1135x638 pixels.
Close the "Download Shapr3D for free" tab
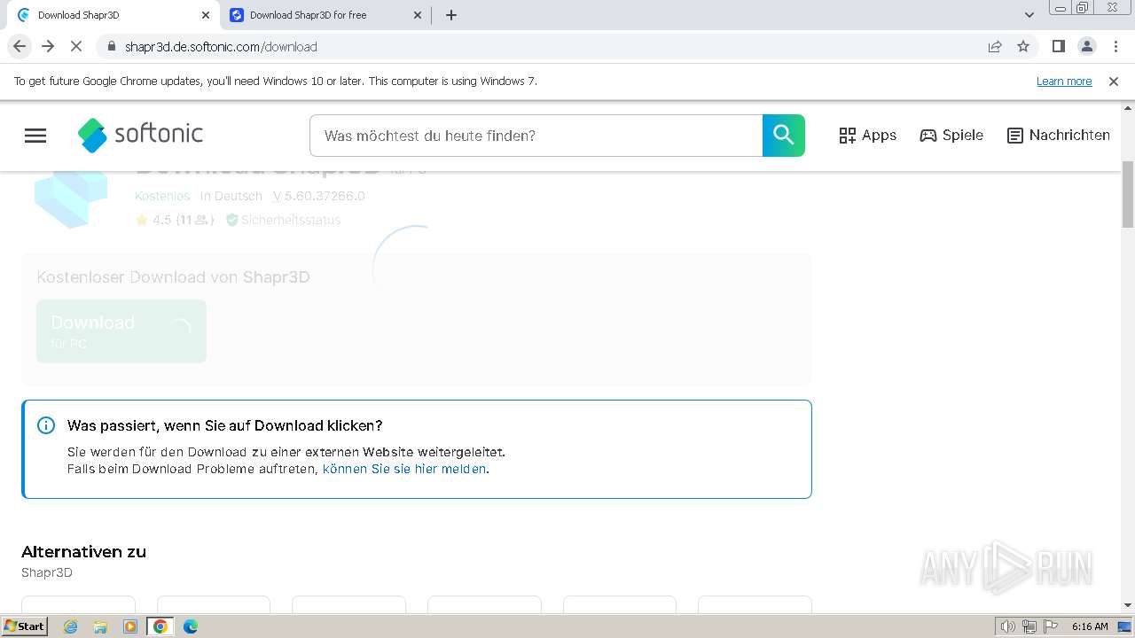click(419, 15)
